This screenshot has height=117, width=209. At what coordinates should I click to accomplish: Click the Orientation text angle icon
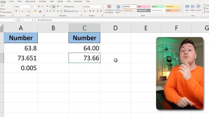tap(58, 6)
